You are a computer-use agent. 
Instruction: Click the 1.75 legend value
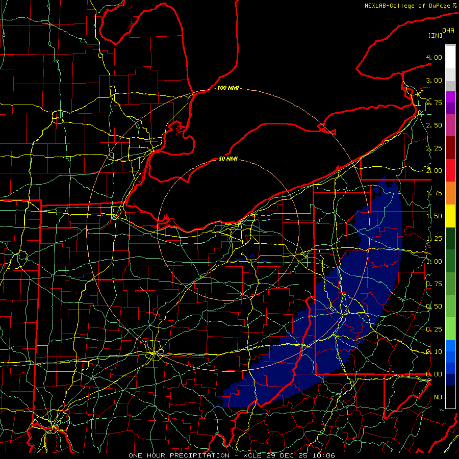click(x=434, y=193)
